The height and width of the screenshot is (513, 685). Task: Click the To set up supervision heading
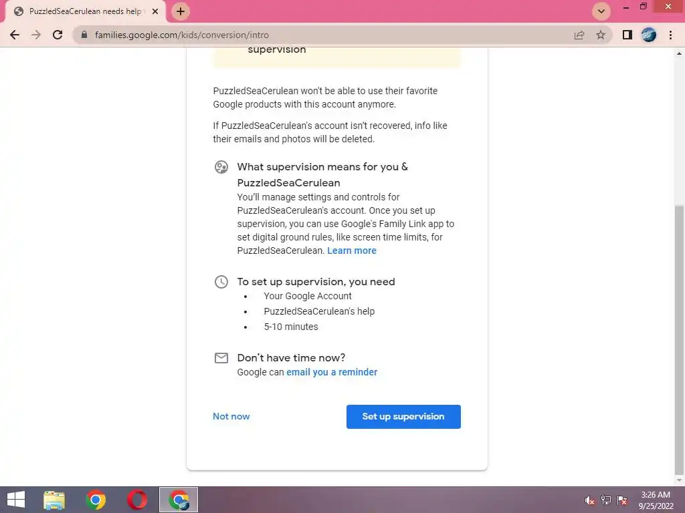pyautogui.click(x=316, y=282)
